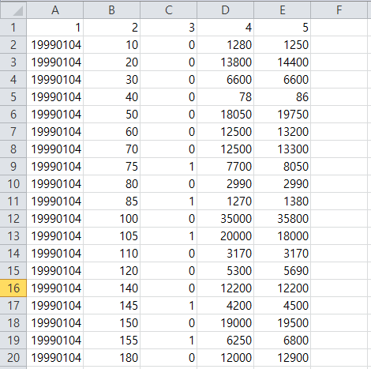Screen dimensions: 371x369
Task: Select row 2 header
Action: click(13, 45)
